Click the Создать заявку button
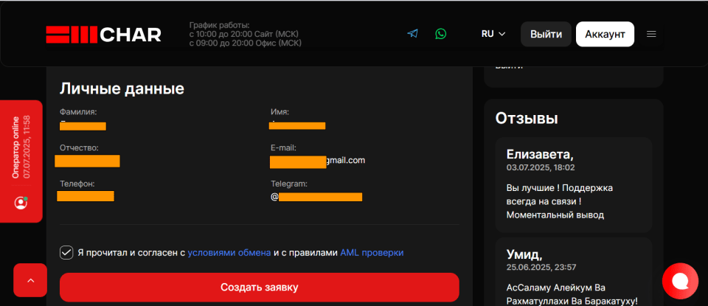Screen dimensions: 708x306 [x=259, y=288]
